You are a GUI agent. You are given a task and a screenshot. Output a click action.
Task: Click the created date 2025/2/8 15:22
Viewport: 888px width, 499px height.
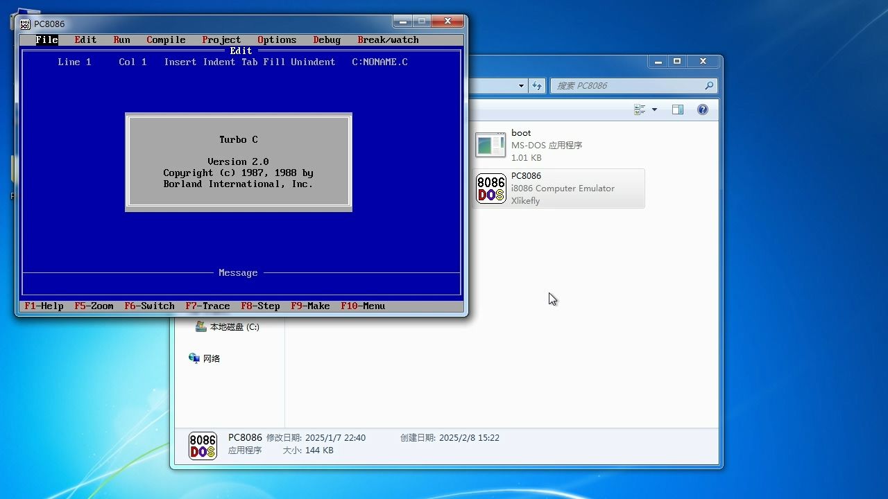pyautogui.click(x=469, y=438)
